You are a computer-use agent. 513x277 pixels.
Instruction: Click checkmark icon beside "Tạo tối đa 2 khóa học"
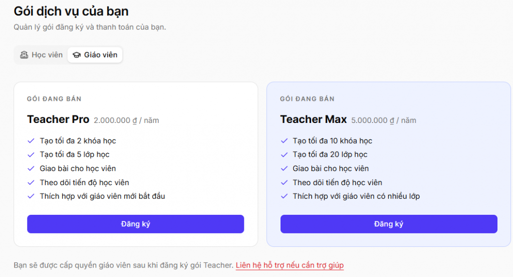coord(31,141)
